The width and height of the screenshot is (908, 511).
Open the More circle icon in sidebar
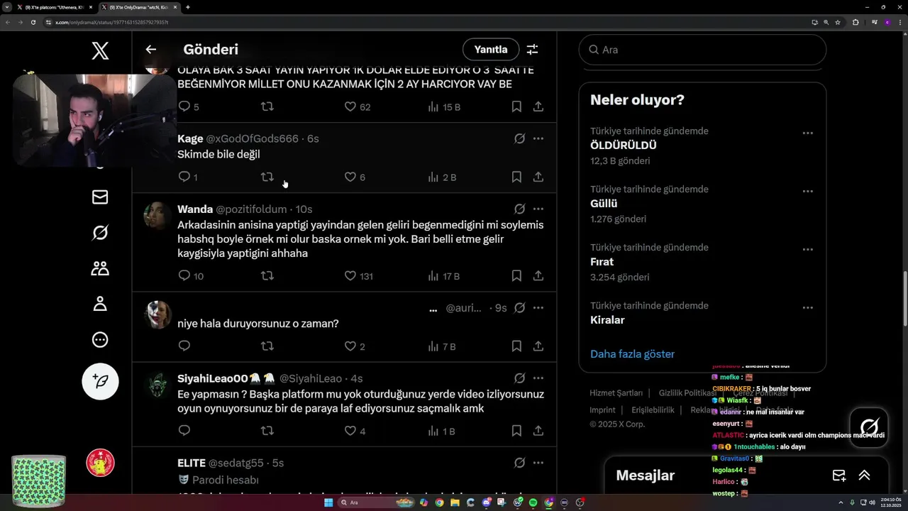tap(100, 339)
